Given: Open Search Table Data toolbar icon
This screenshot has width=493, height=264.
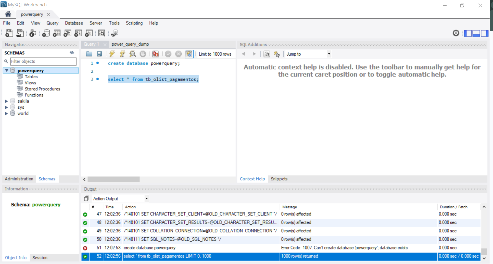Looking at the screenshot, I should pyautogui.click(x=102, y=33).
